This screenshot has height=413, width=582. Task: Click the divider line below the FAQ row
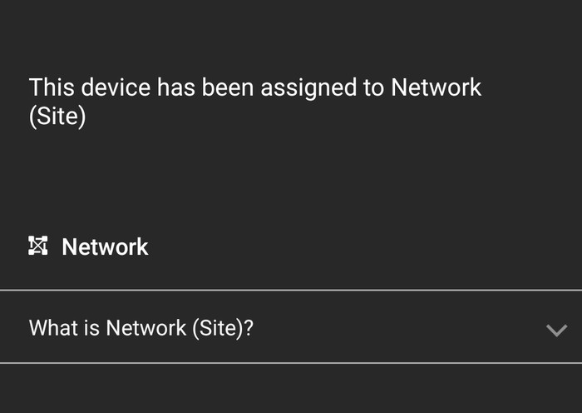291,363
